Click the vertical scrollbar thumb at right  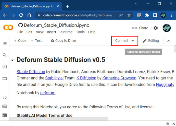pos(175,49)
